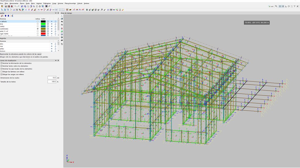Image resolution: width=300 pixels, height=168 pixels.
Task: Enable 'Dibujar las láminas con relleno' checkbox
Action: tap(2, 71)
